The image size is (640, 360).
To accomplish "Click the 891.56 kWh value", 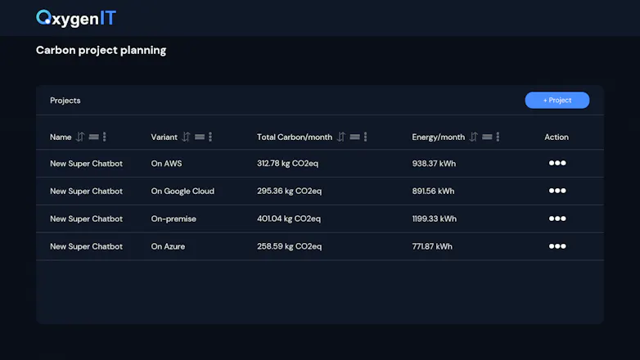I will 433,191.
